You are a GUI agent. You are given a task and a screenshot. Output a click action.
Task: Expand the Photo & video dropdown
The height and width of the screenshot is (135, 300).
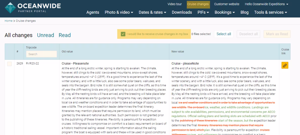coord(119,12)
